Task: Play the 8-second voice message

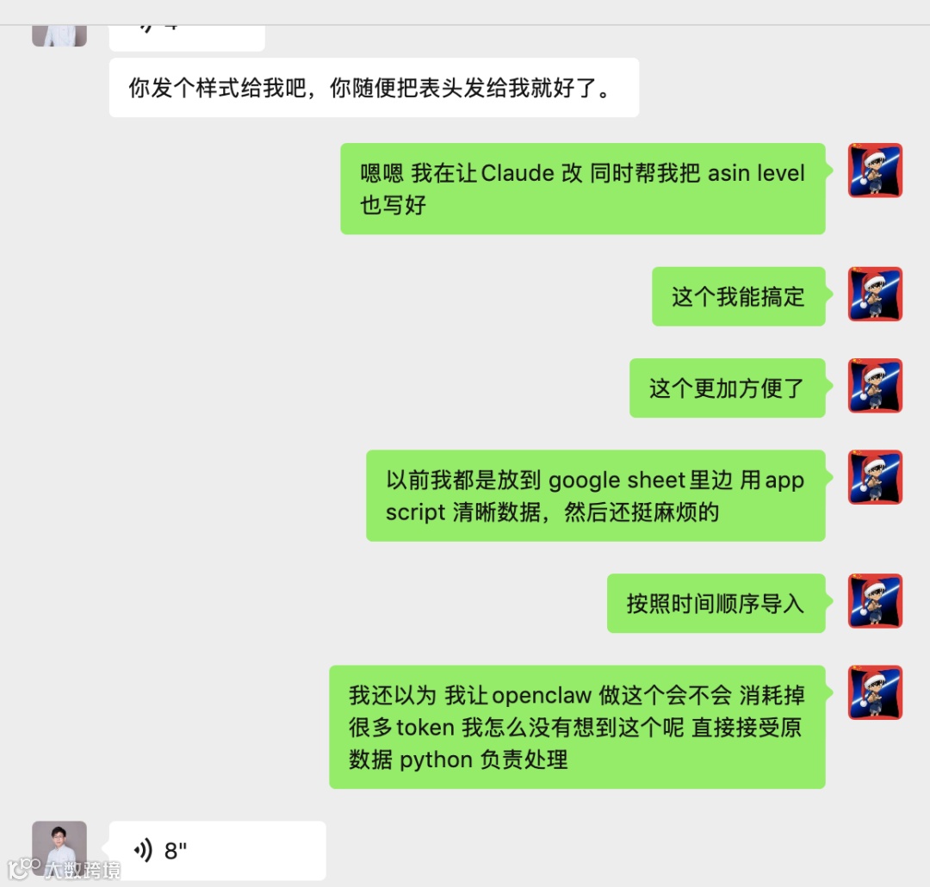Action: point(217,850)
